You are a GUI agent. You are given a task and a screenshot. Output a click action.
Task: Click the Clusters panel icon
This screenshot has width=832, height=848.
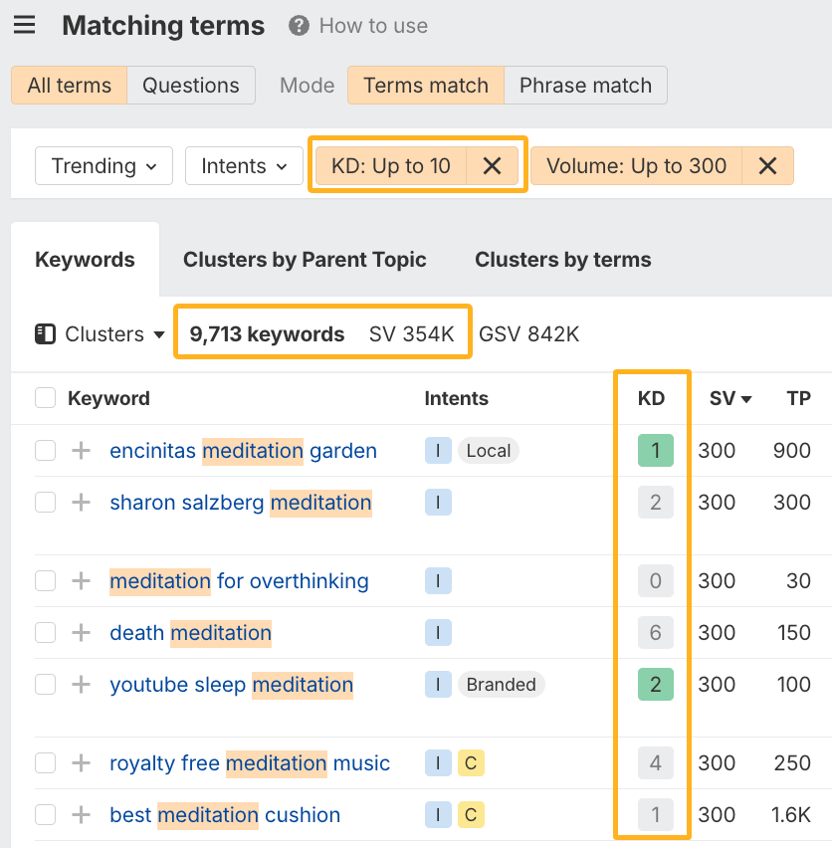46,334
